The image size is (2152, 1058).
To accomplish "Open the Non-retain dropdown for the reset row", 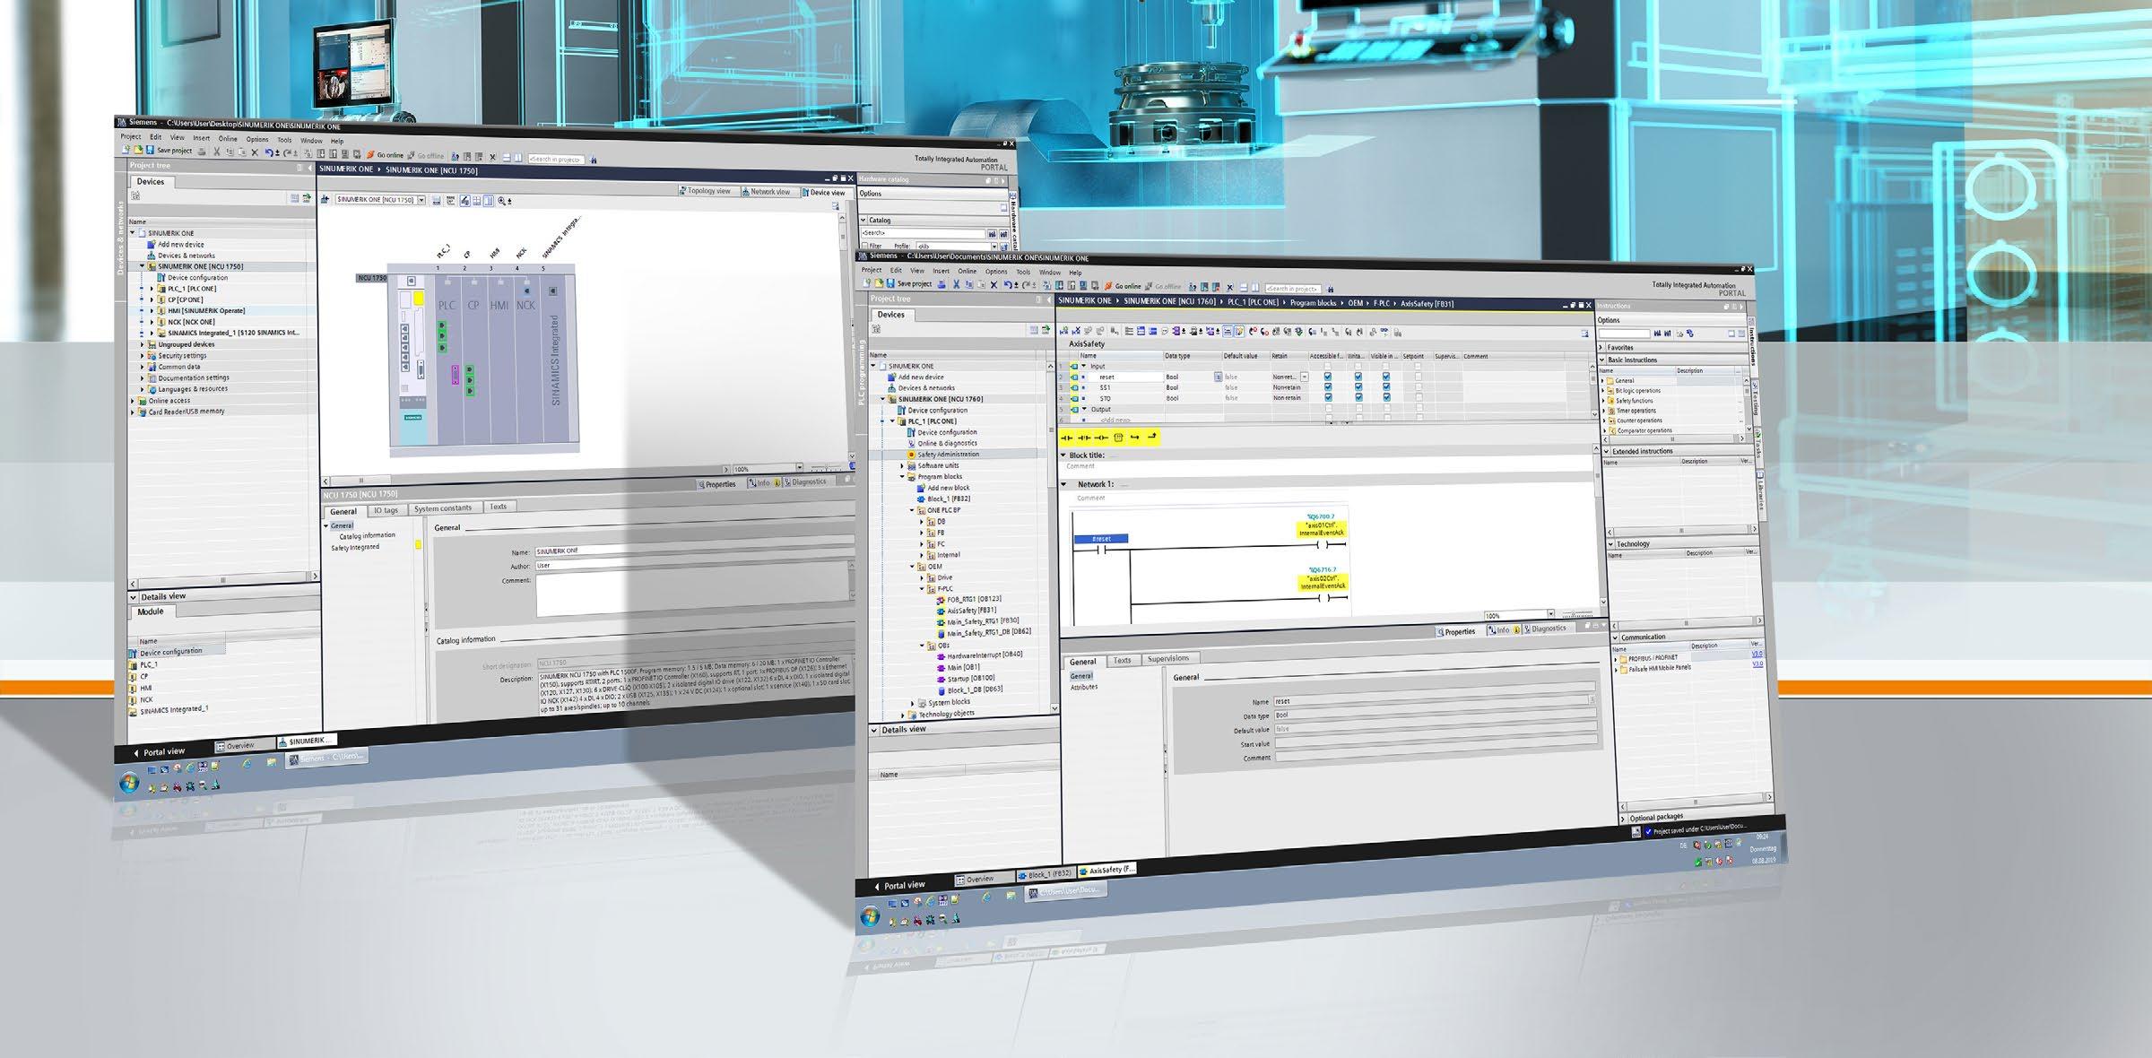I will click(1304, 377).
